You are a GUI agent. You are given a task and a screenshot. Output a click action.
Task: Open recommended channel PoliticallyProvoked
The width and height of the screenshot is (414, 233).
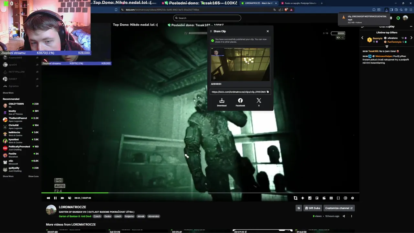pos(21,148)
